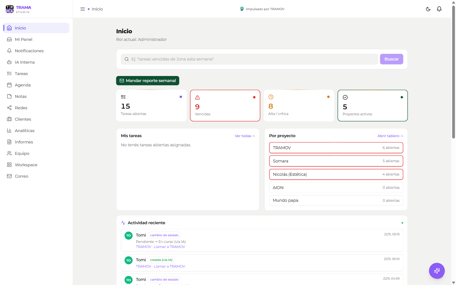The image size is (456, 285).
Task: Click the Informes document icon
Action: click(x=9, y=142)
